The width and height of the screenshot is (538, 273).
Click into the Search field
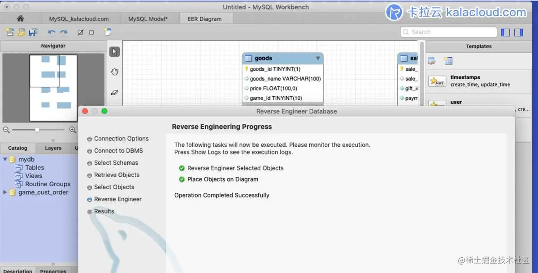click(x=448, y=32)
